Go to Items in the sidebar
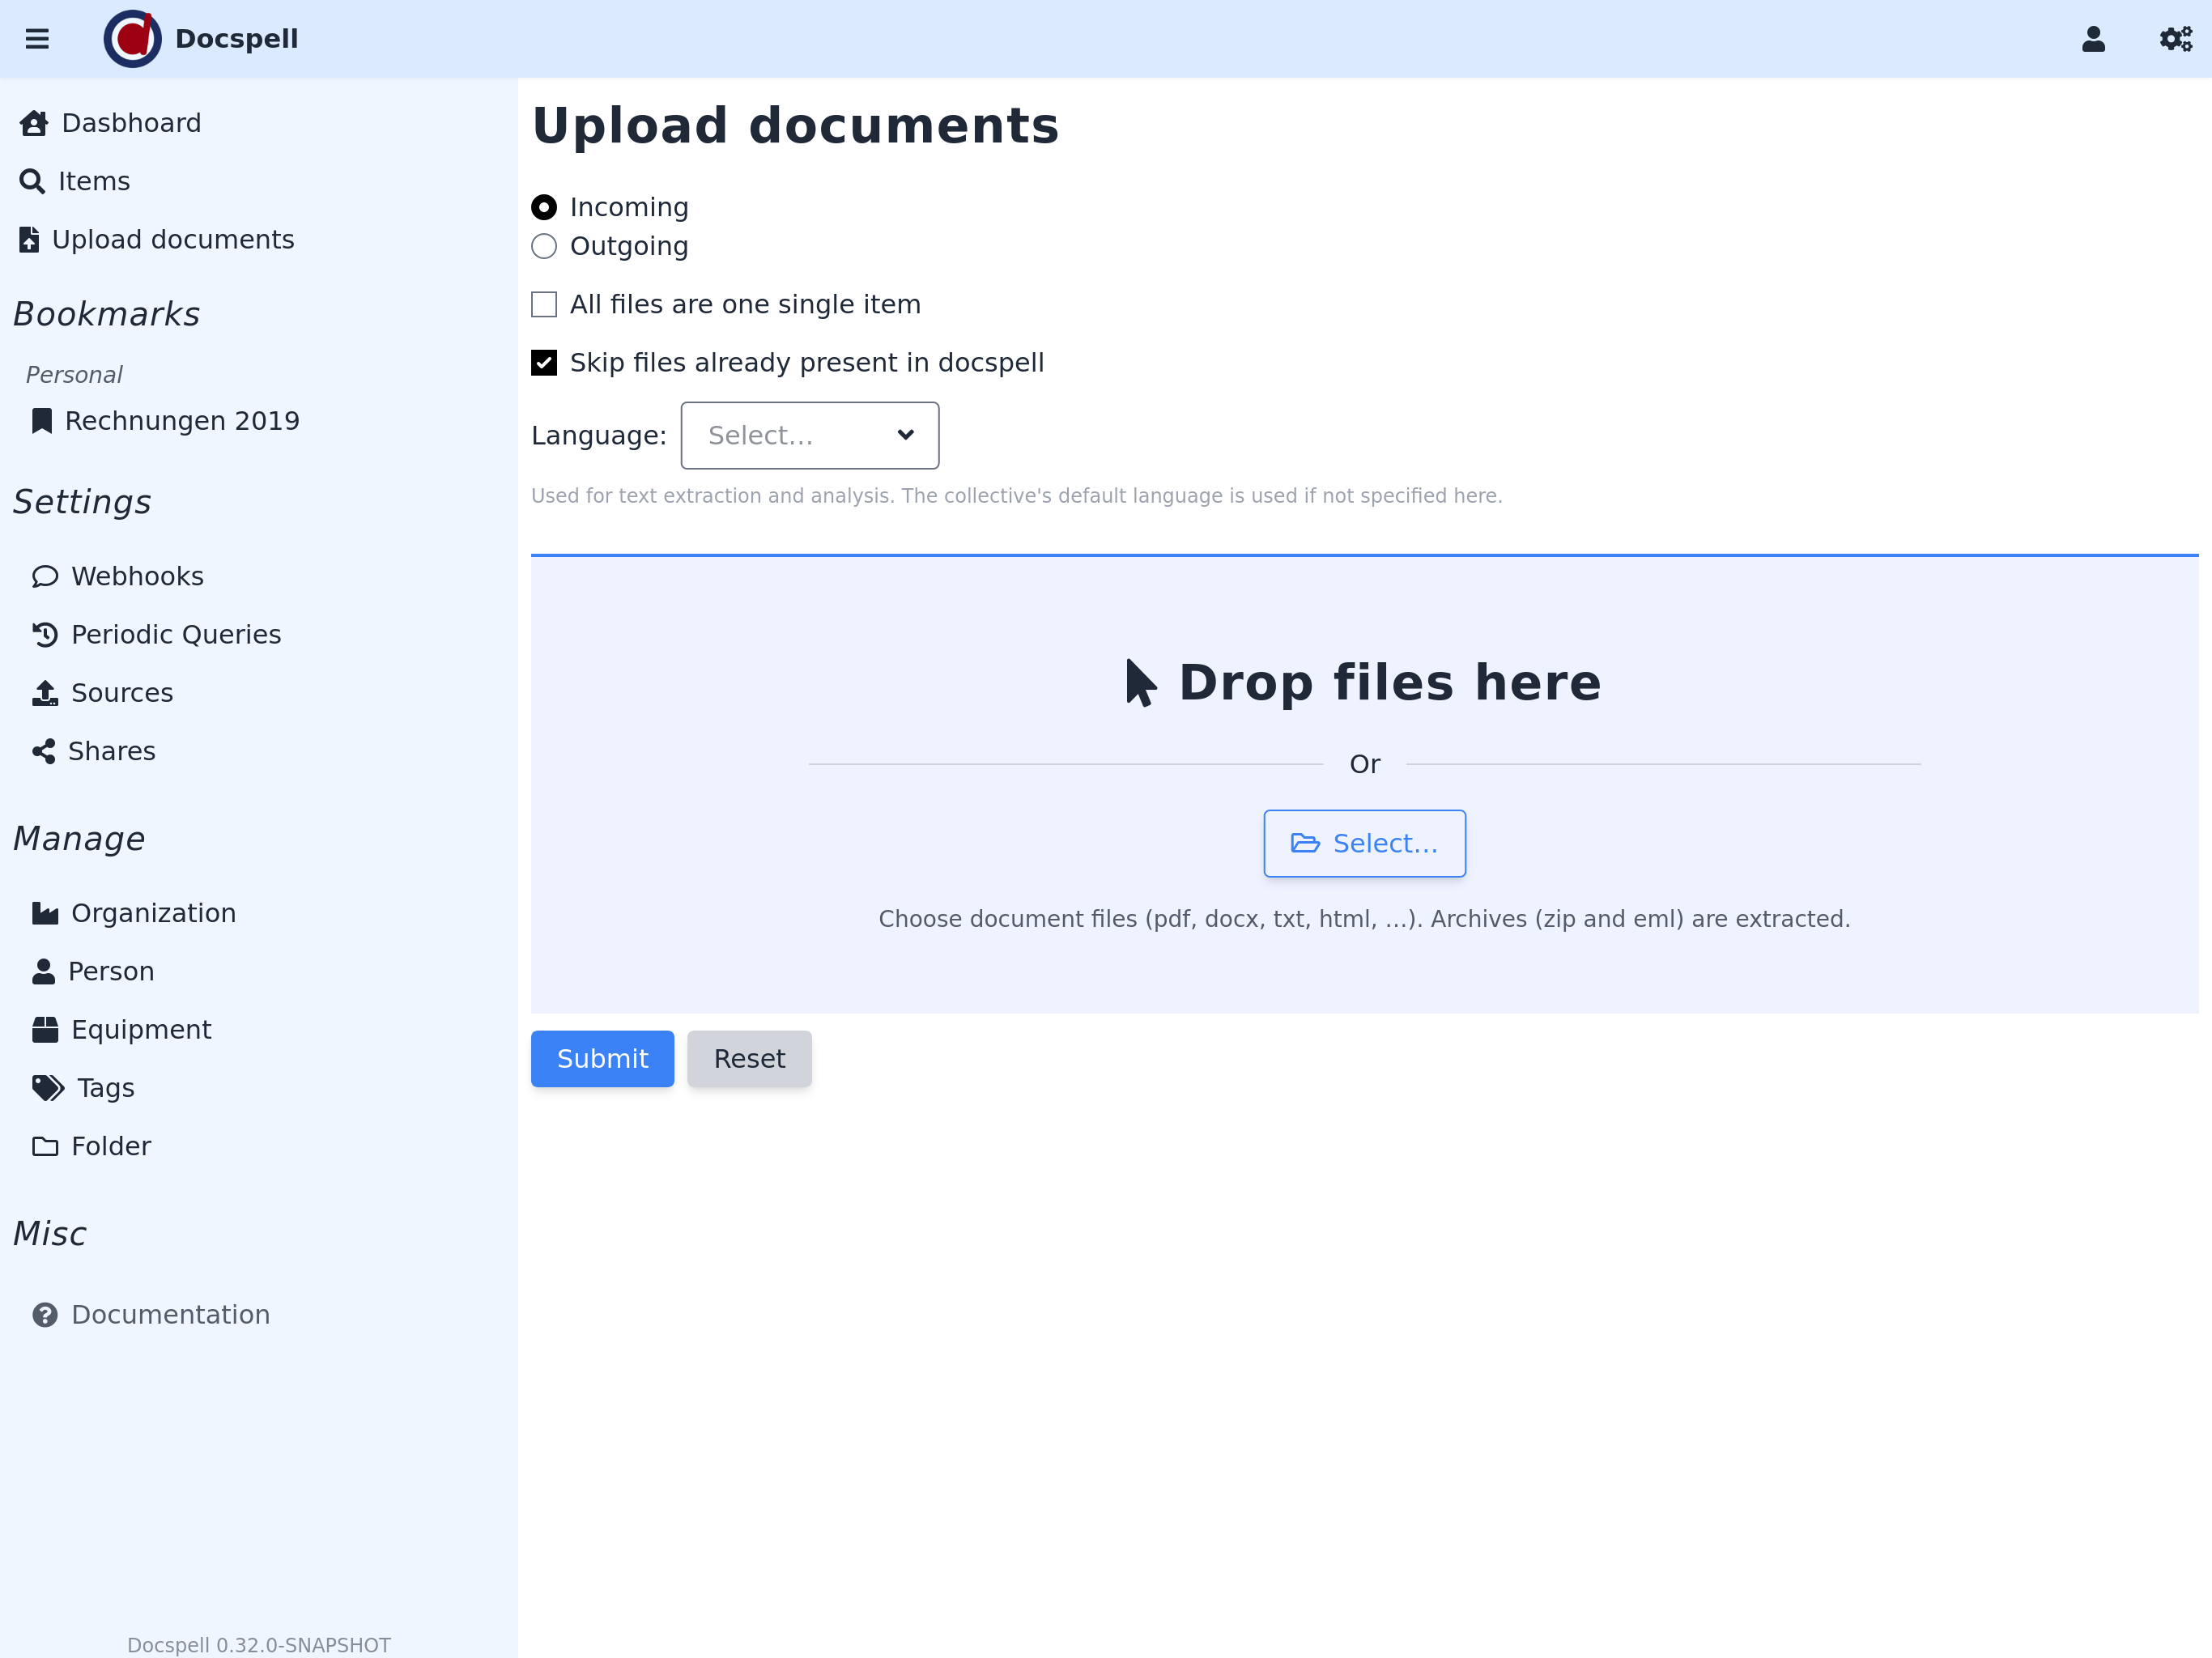The image size is (2212, 1658). [93, 181]
